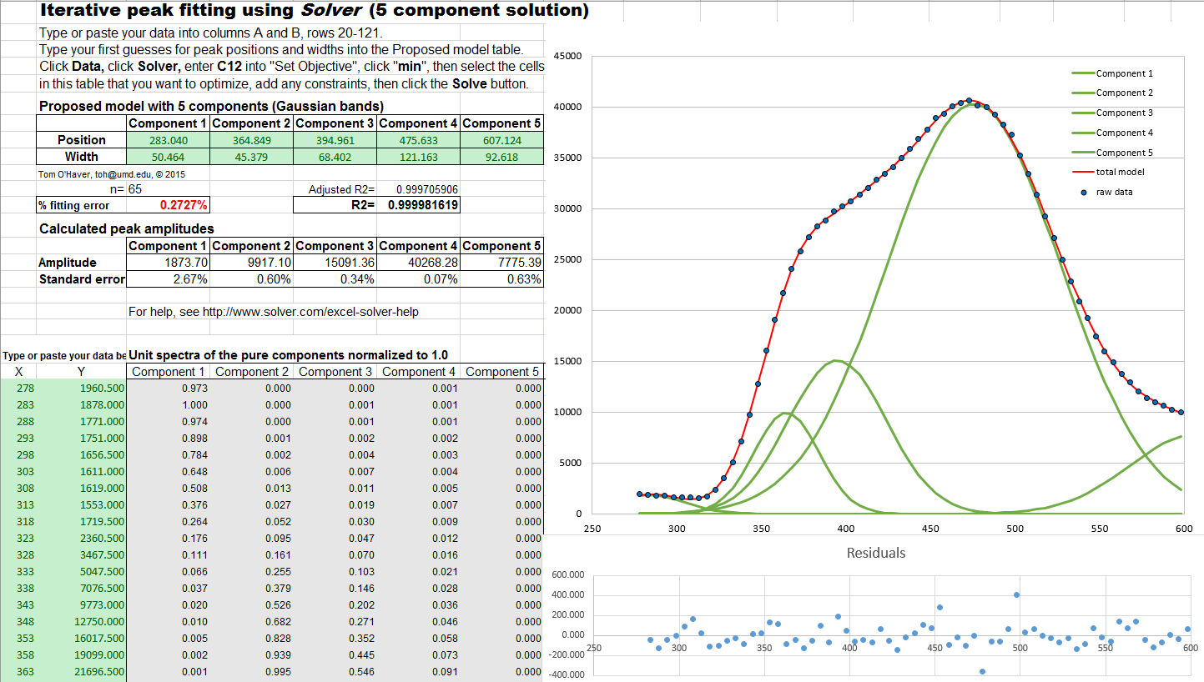Select the Component 1 Position cell 283.040
Image resolution: width=1204 pixels, height=682 pixels.
[x=168, y=140]
